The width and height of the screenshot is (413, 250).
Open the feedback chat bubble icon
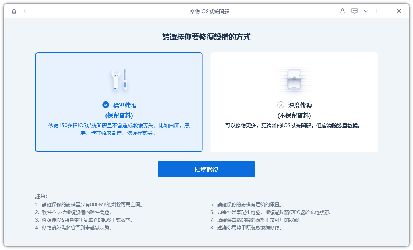click(x=354, y=11)
